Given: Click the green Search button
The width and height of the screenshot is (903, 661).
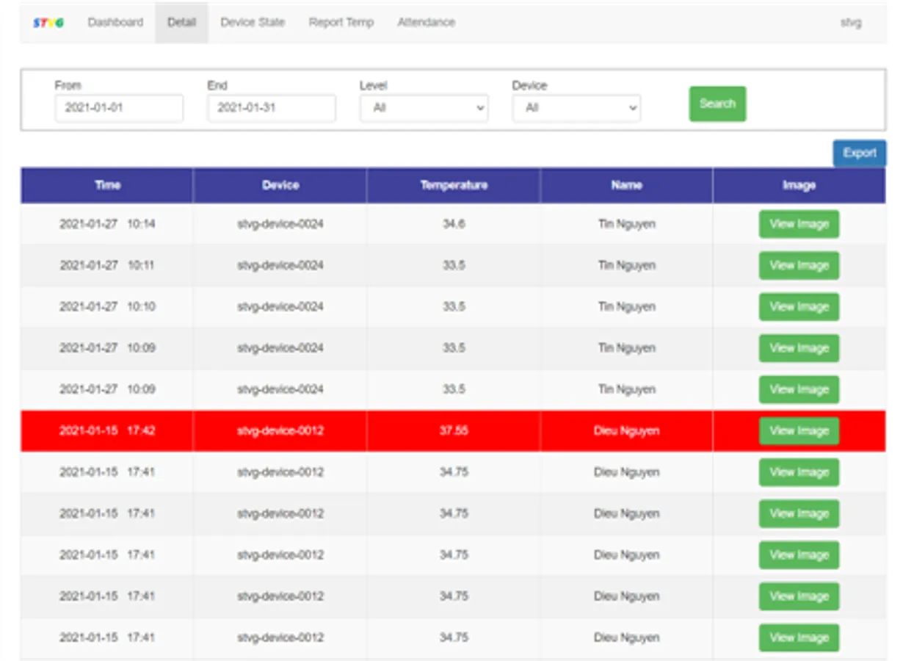Looking at the screenshot, I should 717,104.
